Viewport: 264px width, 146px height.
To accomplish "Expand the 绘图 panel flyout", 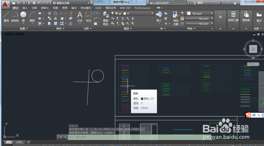I will (x=24, y=28).
